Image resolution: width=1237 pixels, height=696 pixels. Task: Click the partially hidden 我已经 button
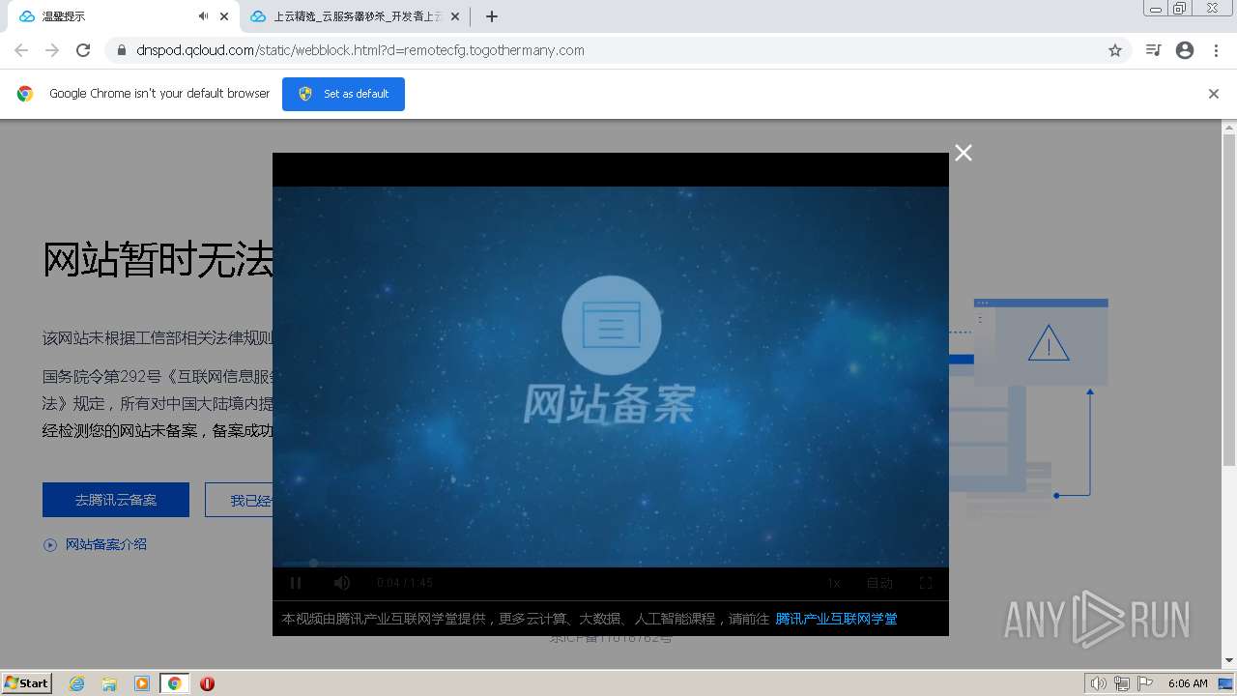pyautogui.click(x=239, y=500)
